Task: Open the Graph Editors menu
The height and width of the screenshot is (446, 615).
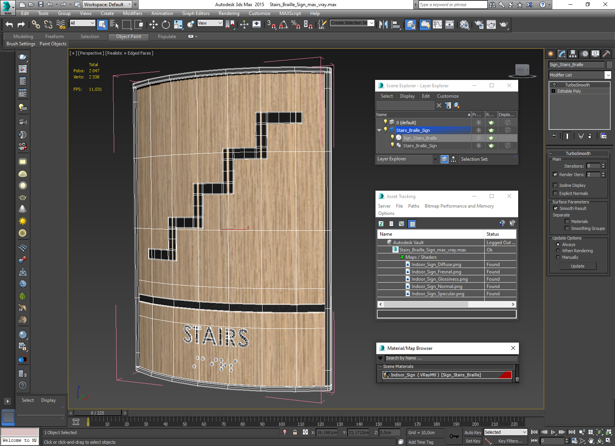Action: (196, 13)
